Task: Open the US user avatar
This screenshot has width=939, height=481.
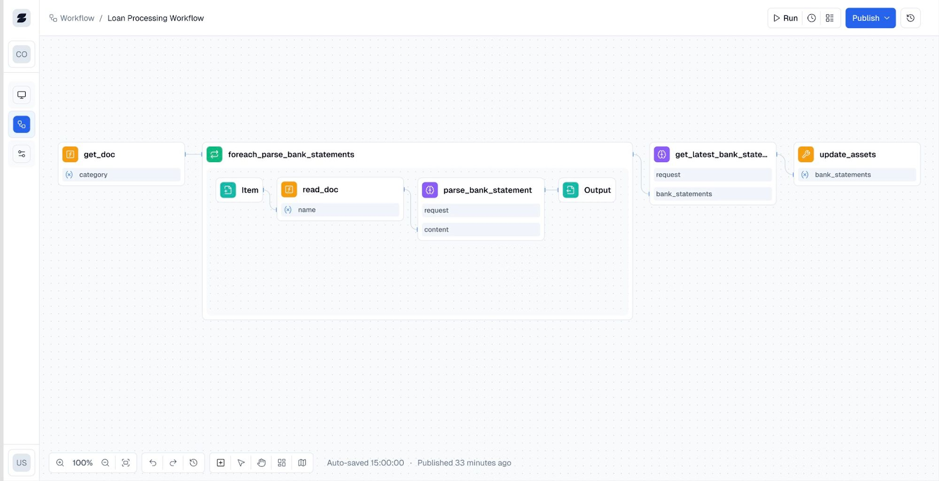Action: pyautogui.click(x=22, y=463)
